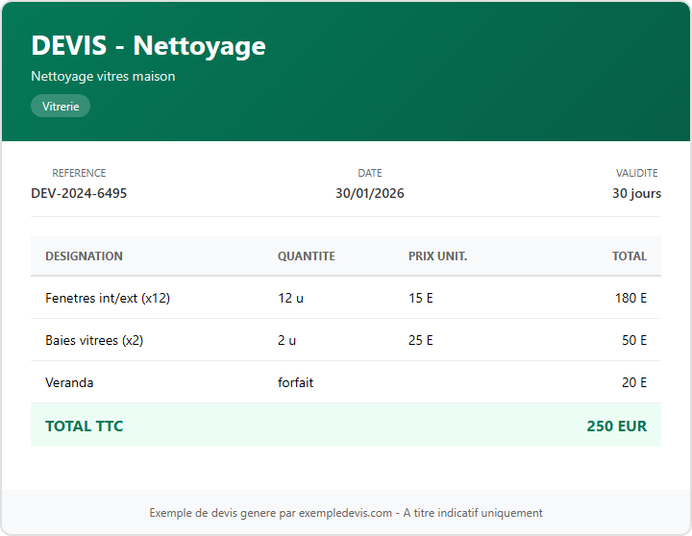Click the 25 E unit price
The width and height of the screenshot is (692, 536).
(x=420, y=340)
